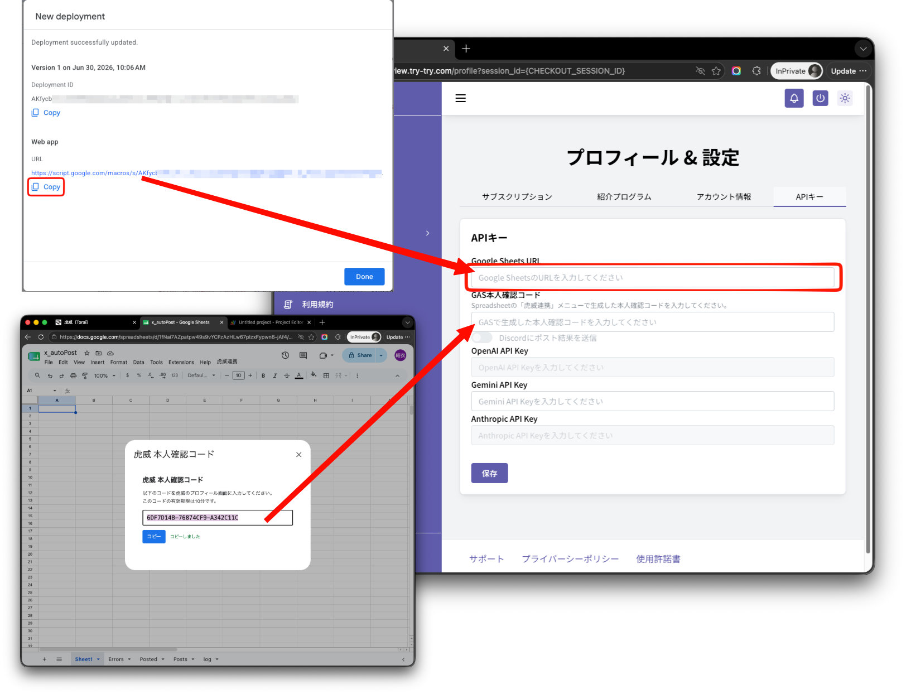Click Sheets search menus magnifier icon
The width and height of the screenshot is (906, 694).
coord(37,375)
